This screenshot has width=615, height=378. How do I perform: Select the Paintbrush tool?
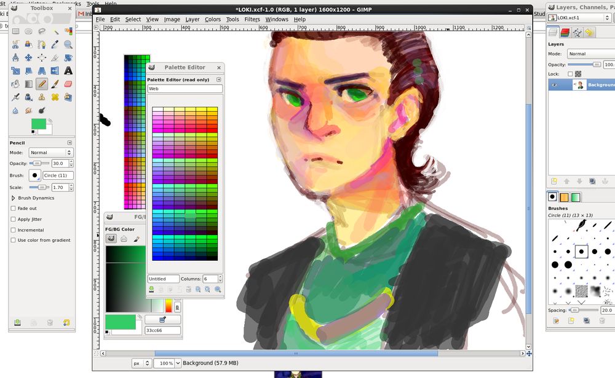tap(55, 83)
